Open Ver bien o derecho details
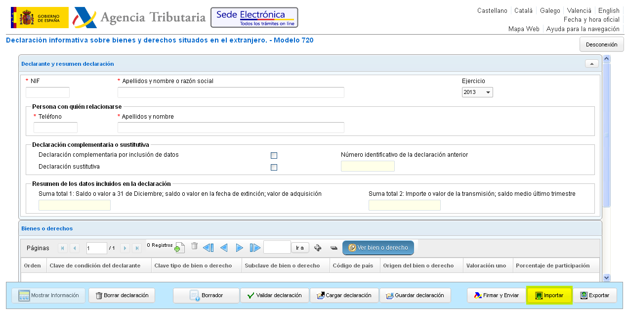 pyautogui.click(x=378, y=248)
